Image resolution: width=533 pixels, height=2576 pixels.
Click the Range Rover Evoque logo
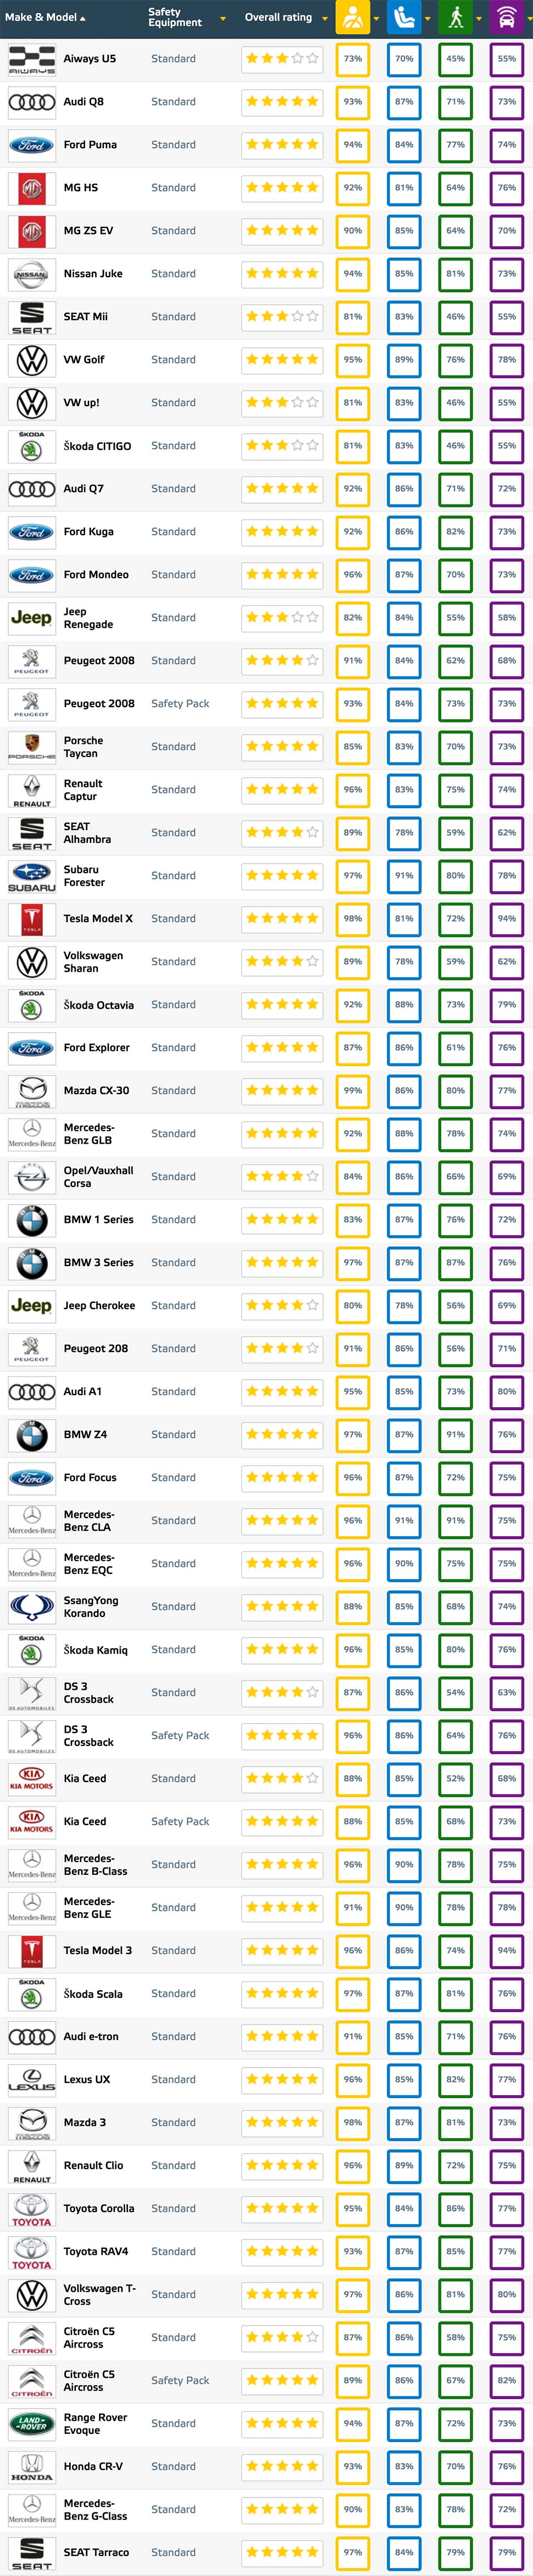[32, 2424]
